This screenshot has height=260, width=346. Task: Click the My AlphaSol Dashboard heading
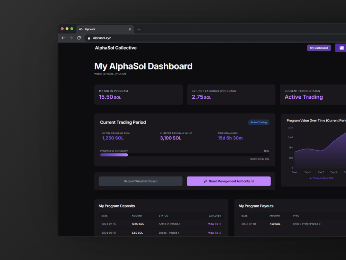tap(143, 66)
